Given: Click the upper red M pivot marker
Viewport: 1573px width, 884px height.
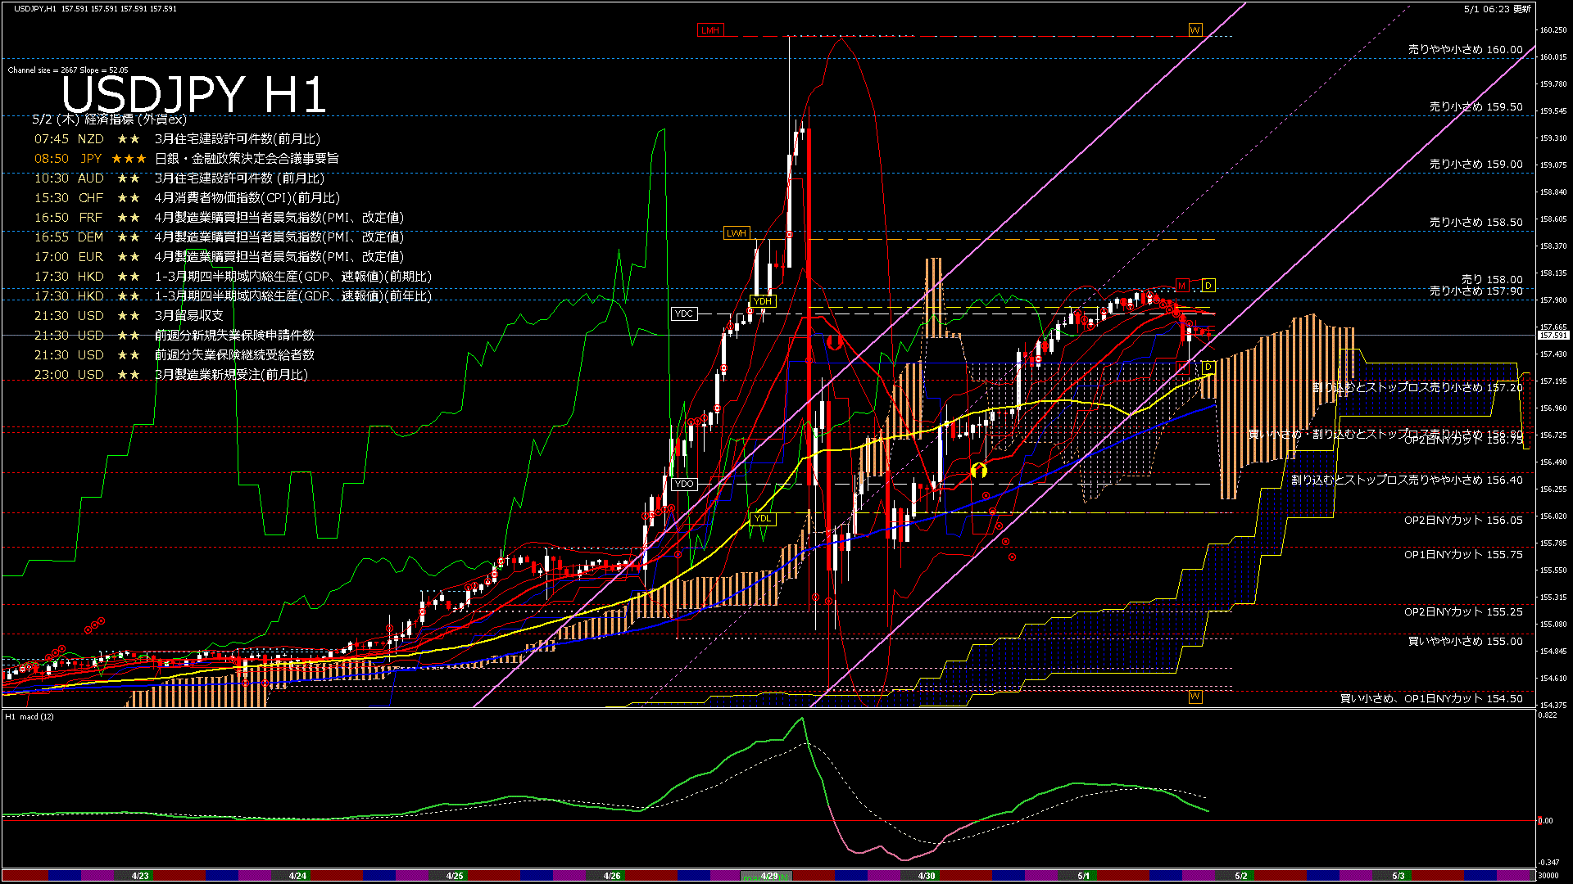Looking at the screenshot, I should (1181, 285).
